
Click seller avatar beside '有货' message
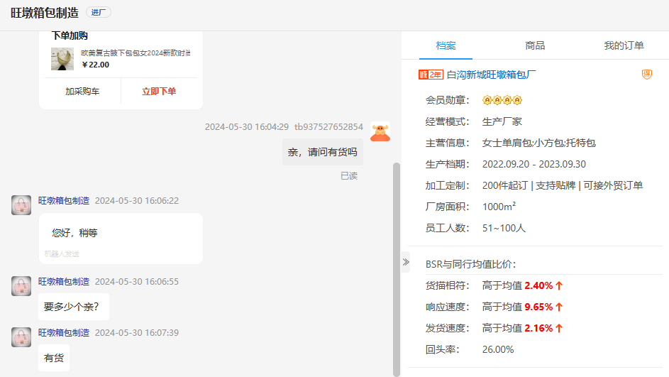point(21,337)
